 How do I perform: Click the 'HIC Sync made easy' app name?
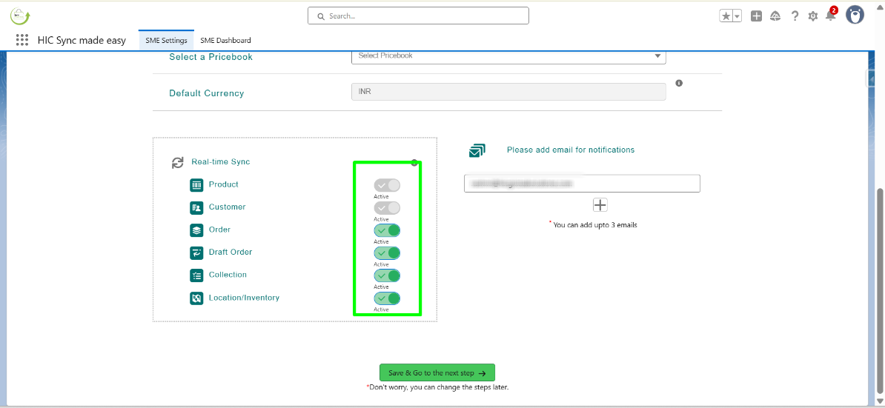pyautogui.click(x=82, y=41)
